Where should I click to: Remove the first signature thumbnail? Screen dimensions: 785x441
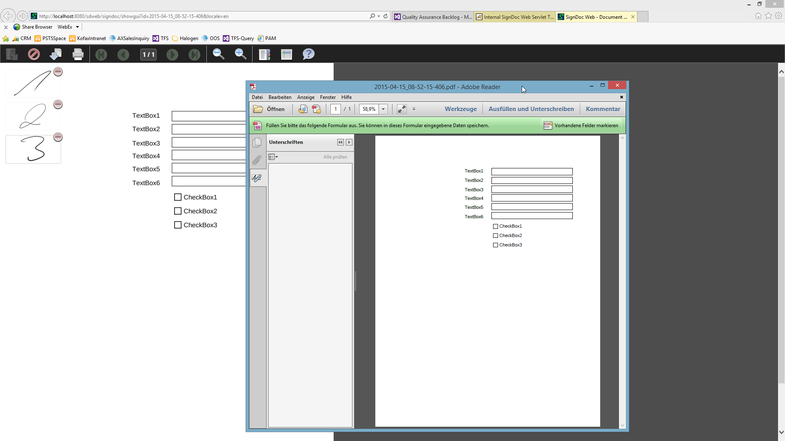[58, 72]
